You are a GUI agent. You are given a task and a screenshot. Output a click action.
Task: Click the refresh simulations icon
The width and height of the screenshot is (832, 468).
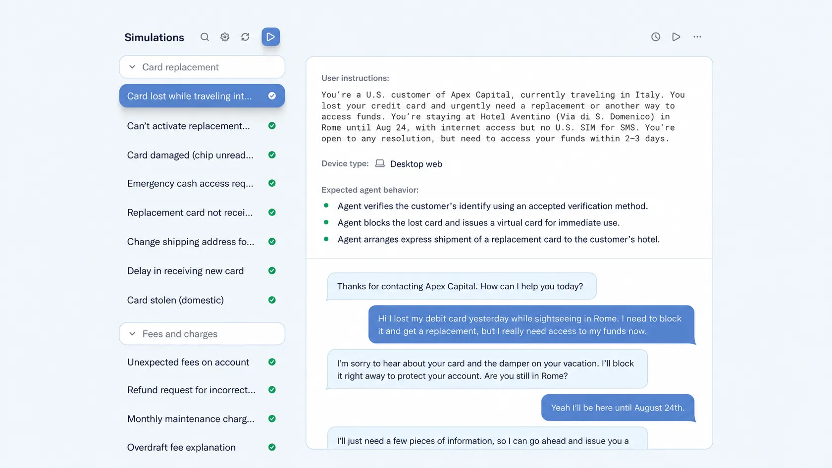[245, 37]
